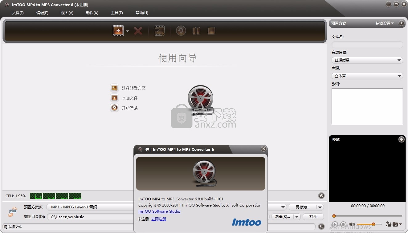
Task: Click the wrench tools icon beside CPU graph
Action: [321, 196]
